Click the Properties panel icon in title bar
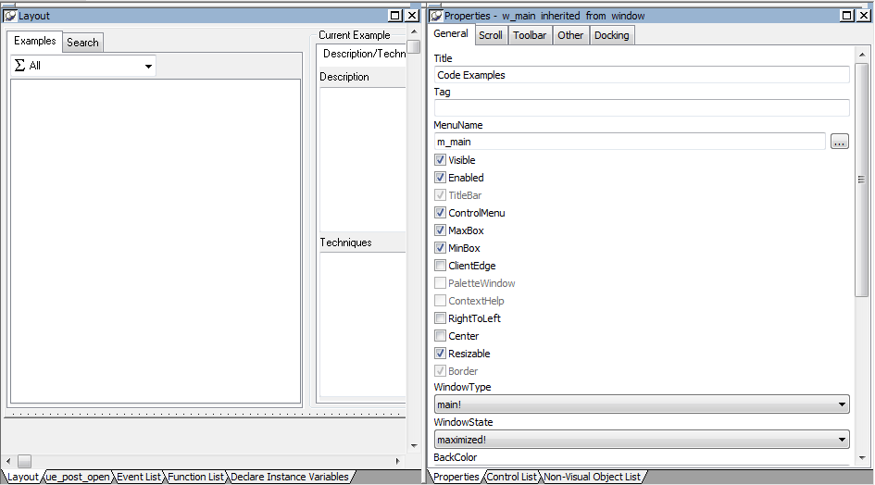The image size is (875, 485). point(436,16)
